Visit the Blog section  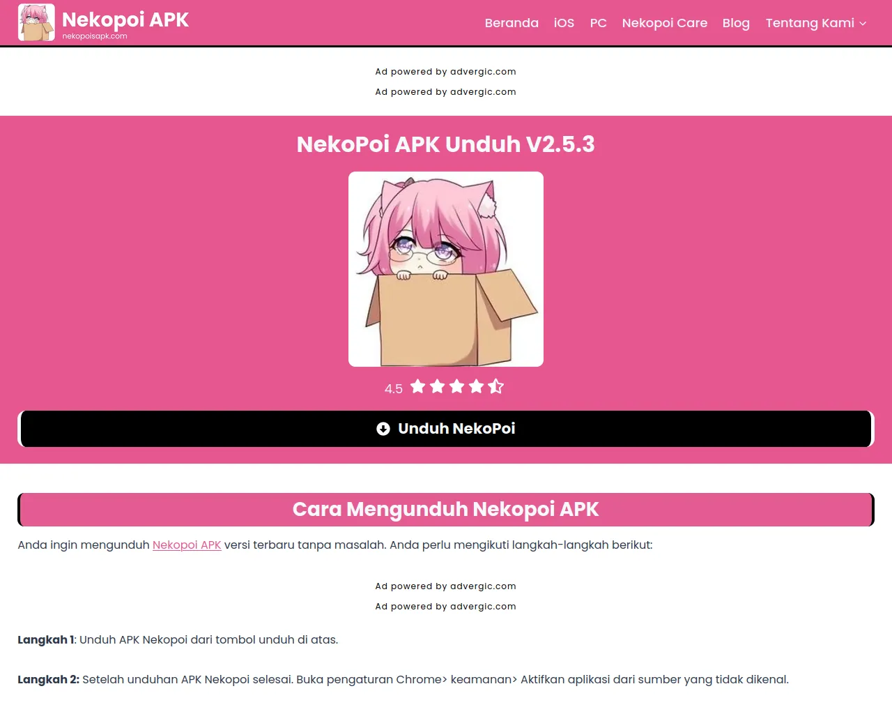736,23
